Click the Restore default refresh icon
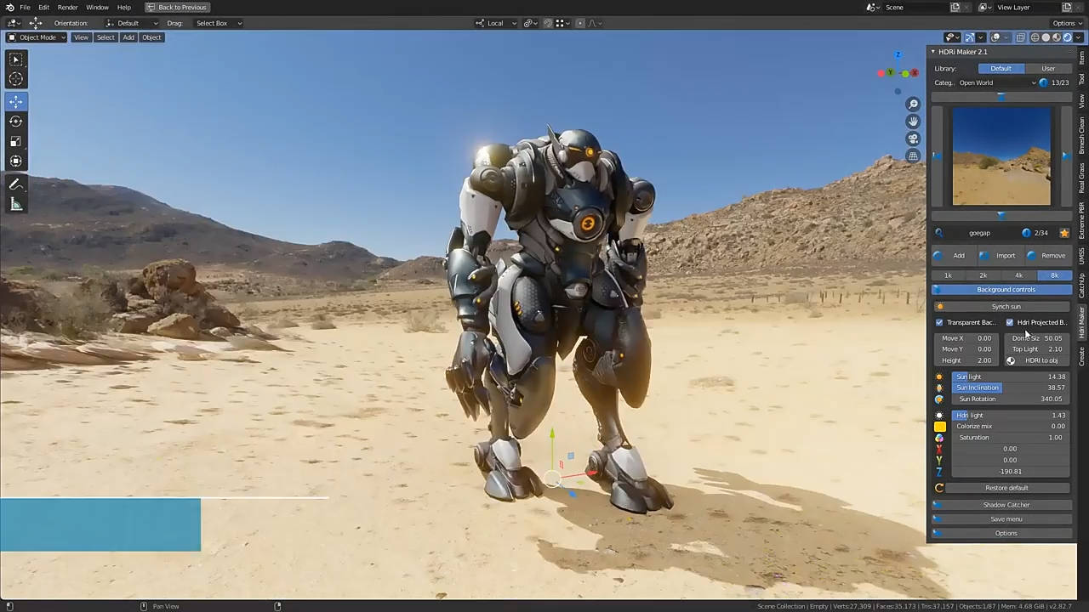1089x612 pixels. coord(939,488)
